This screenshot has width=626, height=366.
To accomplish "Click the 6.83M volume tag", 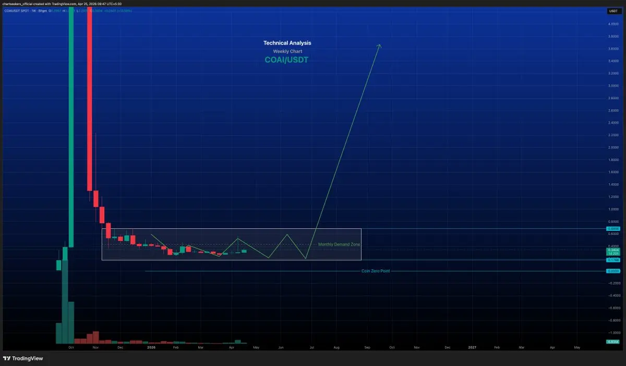I will coord(612,341).
